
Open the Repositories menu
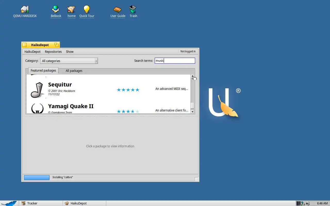[53, 51]
